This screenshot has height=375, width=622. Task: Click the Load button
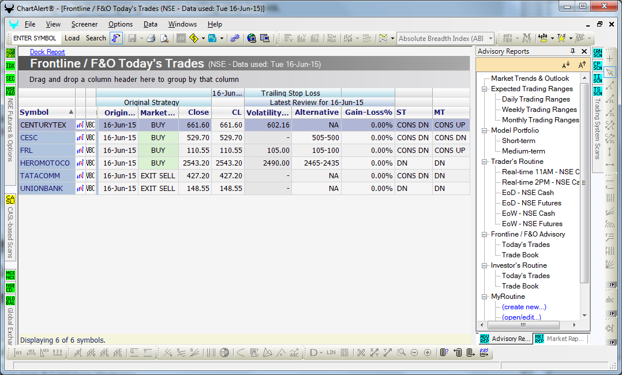click(x=72, y=38)
